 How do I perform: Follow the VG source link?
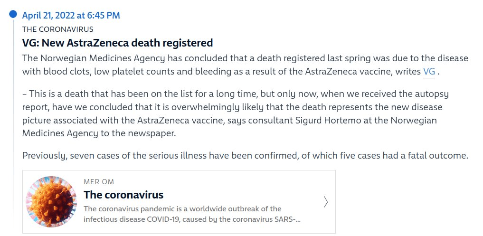pos(429,72)
